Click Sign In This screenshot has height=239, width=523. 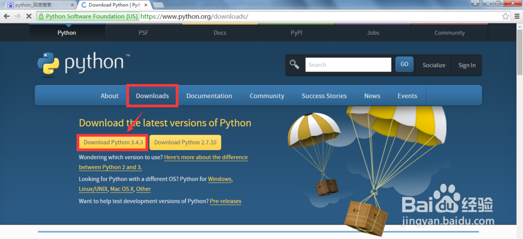click(467, 65)
